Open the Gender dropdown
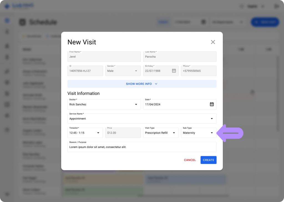Screen dimensions: 284x202 click(122, 71)
